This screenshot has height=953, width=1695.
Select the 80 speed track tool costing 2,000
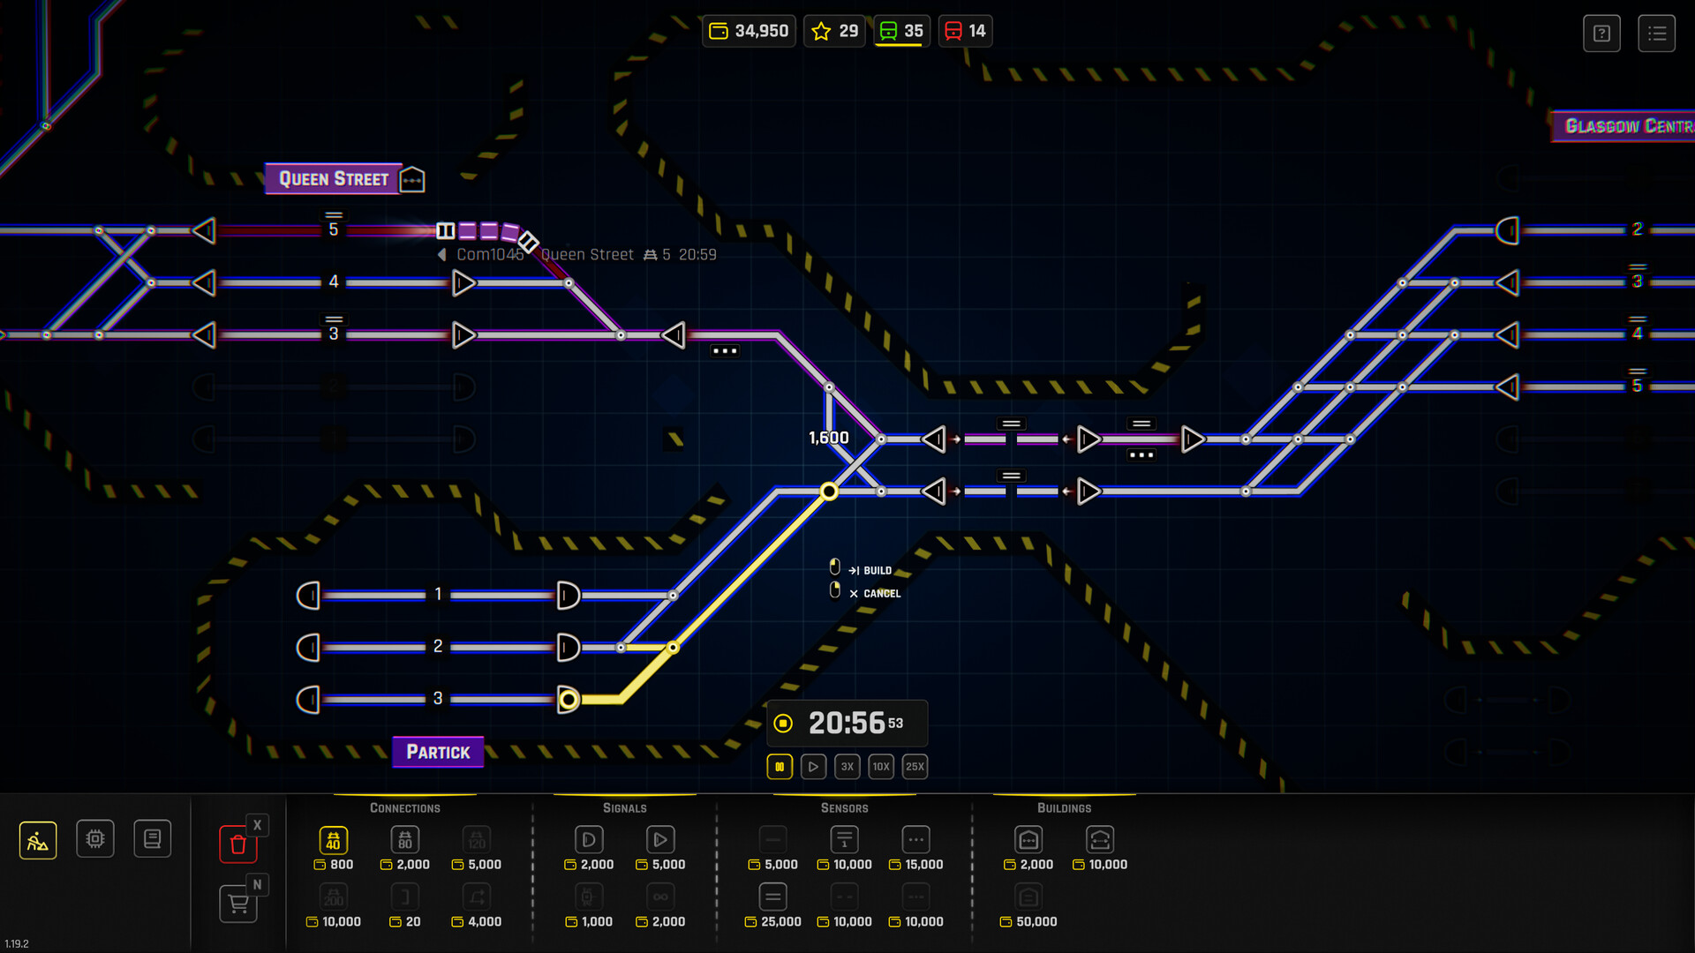click(404, 840)
